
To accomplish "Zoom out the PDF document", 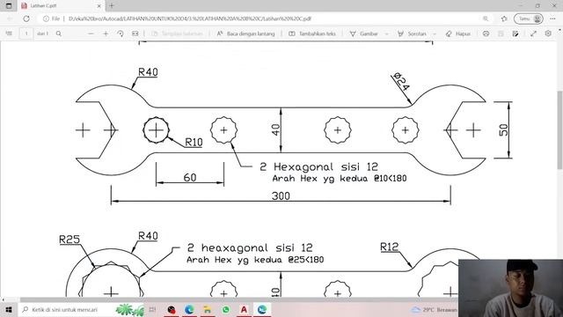I will pos(91,33).
